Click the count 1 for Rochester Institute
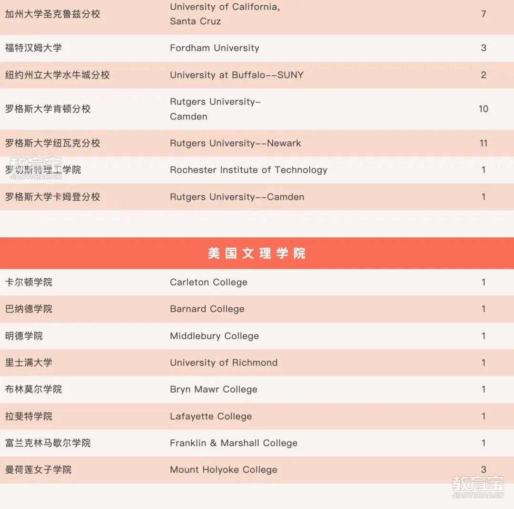 484,170
